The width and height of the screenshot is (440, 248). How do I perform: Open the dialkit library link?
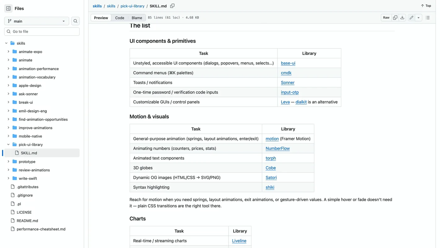[301, 102]
